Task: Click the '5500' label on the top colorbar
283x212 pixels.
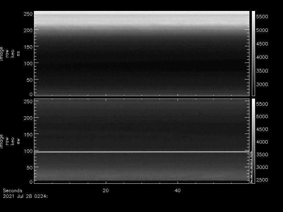Action: [x=262, y=17]
